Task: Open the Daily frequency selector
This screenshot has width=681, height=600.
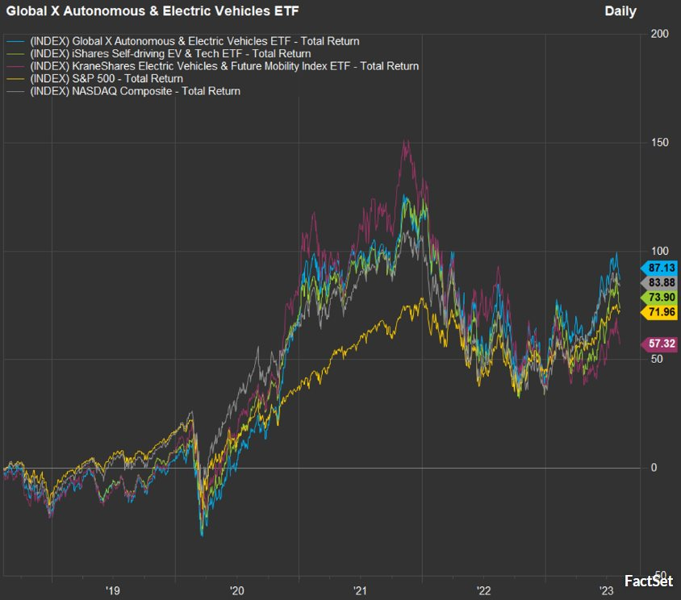Action: tap(620, 11)
